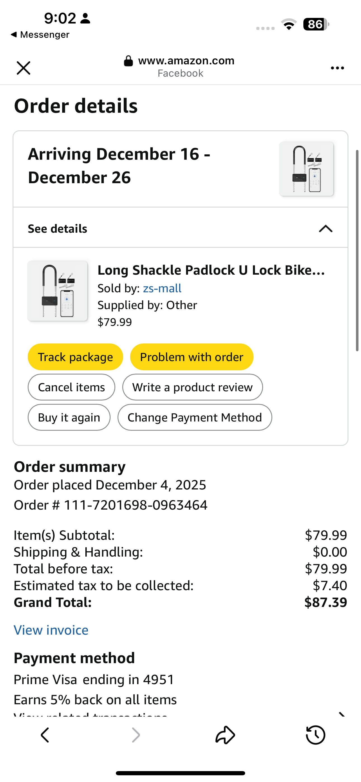Tap the share arrow icon
This screenshot has height=782, width=361.
(225, 735)
